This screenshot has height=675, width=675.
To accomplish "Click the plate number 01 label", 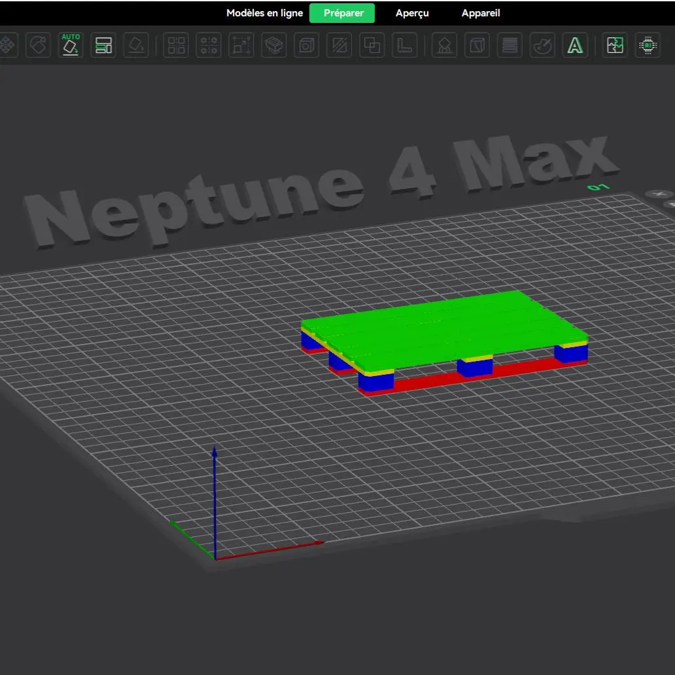I will (598, 187).
